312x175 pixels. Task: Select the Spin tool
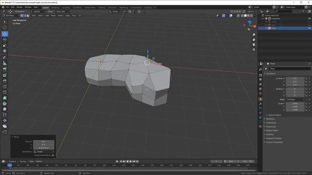[5, 104]
